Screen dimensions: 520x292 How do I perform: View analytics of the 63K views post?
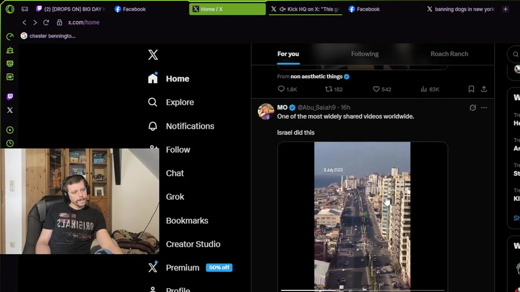click(430, 89)
